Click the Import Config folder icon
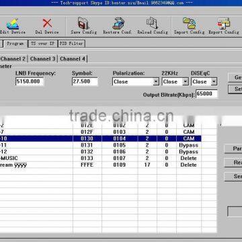242x242 pixels. click(190, 24)
